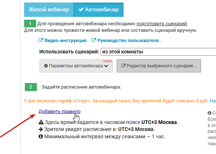
Task: Click the checkmark icon on Автовебинар
Action: coord(81,10)
